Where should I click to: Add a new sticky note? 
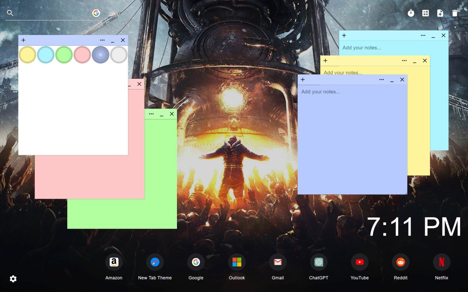tap(440, 13)
